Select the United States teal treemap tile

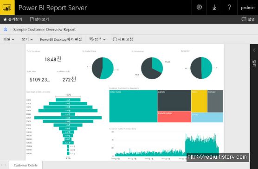133,106
